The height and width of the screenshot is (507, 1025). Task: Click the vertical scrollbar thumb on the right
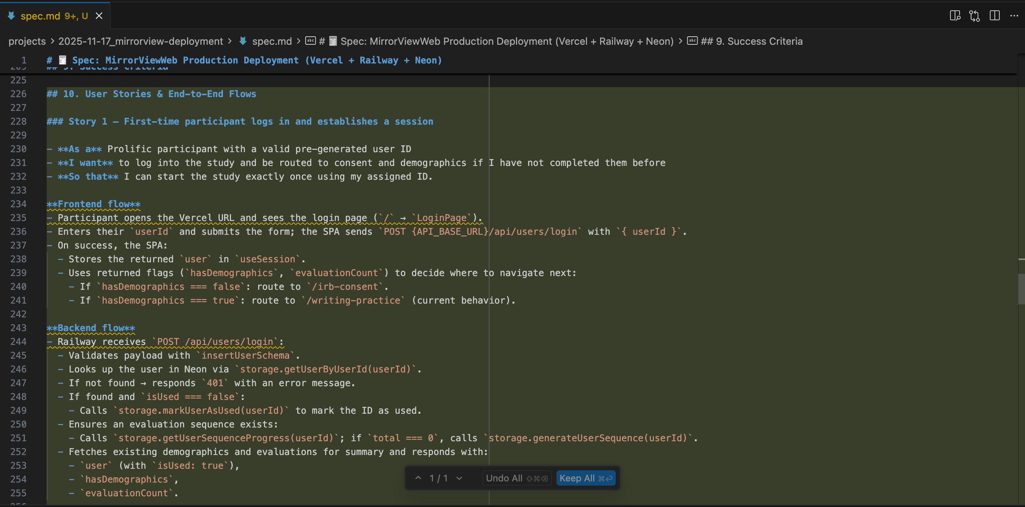(1021, 288)
